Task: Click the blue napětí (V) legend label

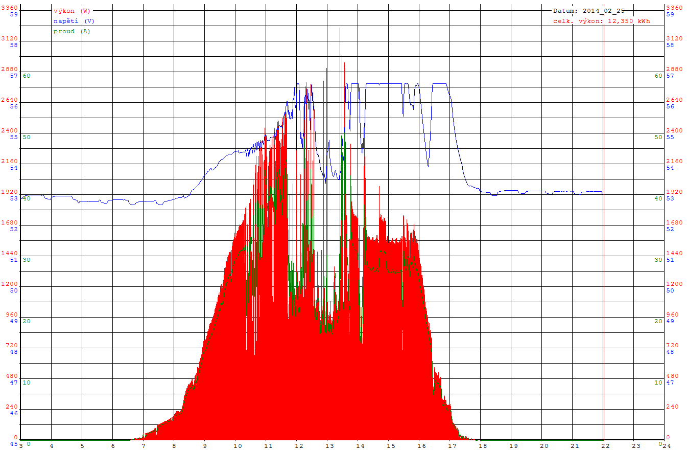Action: (x=74, y=21)
